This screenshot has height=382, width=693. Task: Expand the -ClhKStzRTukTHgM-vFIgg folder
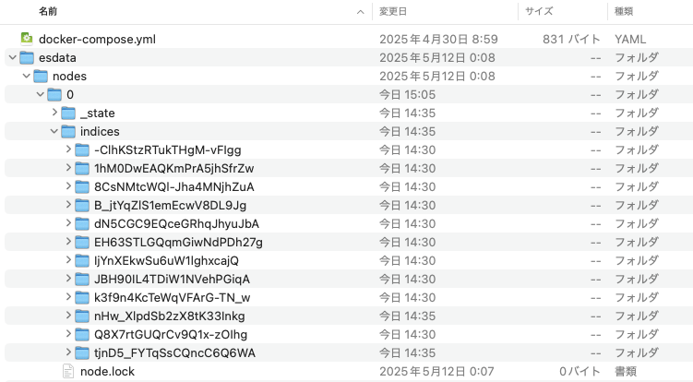68,149
